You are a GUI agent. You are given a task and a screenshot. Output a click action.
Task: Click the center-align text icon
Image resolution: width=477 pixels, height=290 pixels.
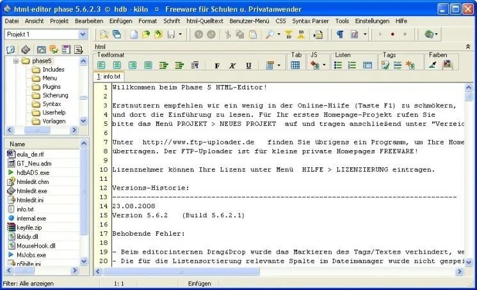pos(117,65)
